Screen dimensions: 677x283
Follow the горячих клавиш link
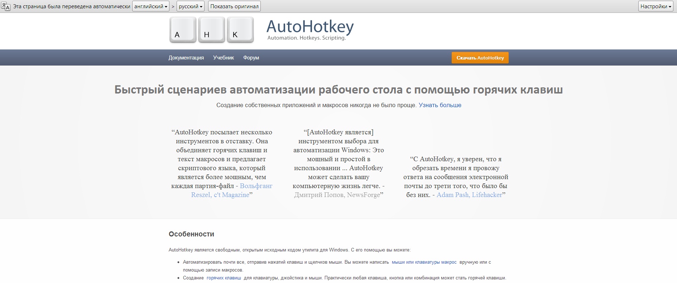click(224, 278)
